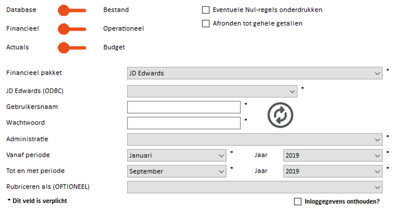Click the Budget label next to the switch
This screenshot has height=220, width=411.
[x=114, y=47]
